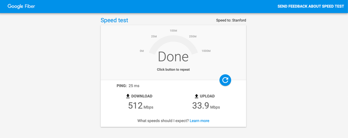Viewport: 348px width, 138px height.
Task: Click 'What speeds should I expect?' text
Action: click(x=163, y=121)
